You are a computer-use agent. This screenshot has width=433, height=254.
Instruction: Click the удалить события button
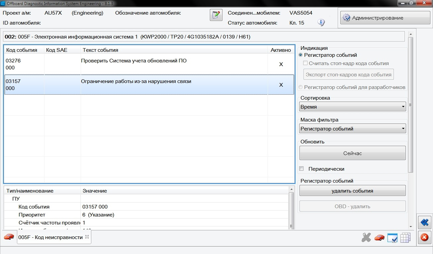click(353, 191)
